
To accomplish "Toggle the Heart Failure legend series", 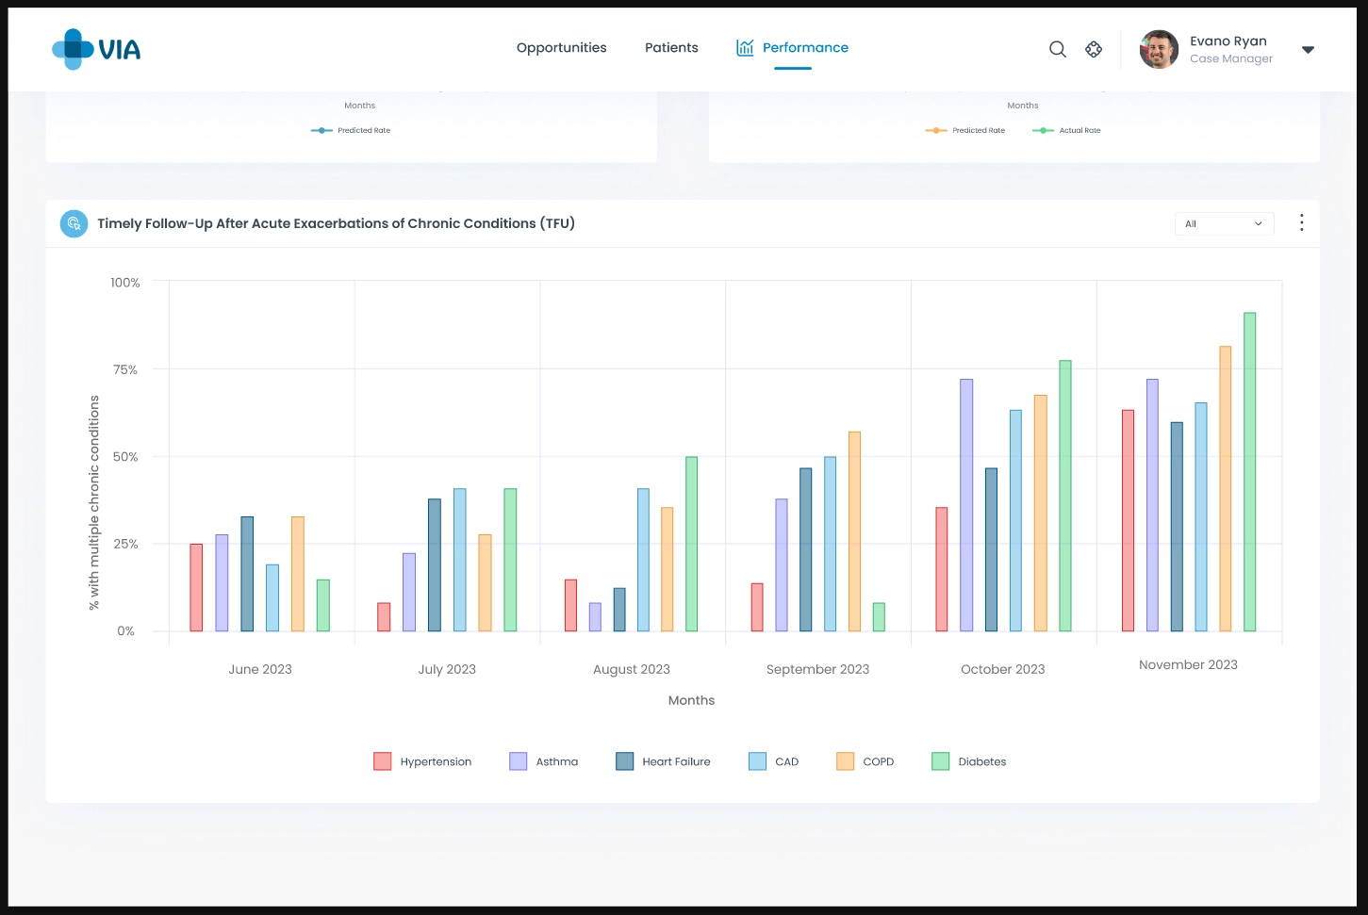I will click(x=663, y=761).
